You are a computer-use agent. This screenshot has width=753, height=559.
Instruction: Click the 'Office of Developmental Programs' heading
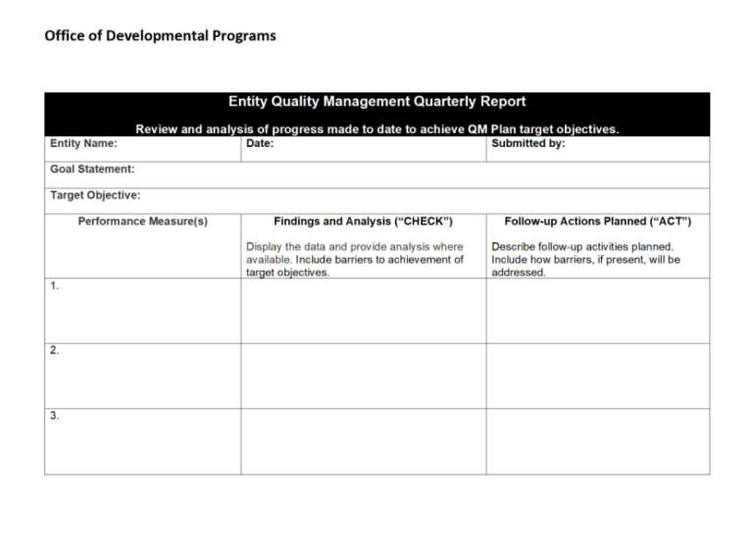click(x=160, y=36)
